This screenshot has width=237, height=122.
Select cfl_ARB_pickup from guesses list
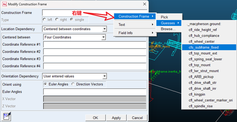(209, 77)
